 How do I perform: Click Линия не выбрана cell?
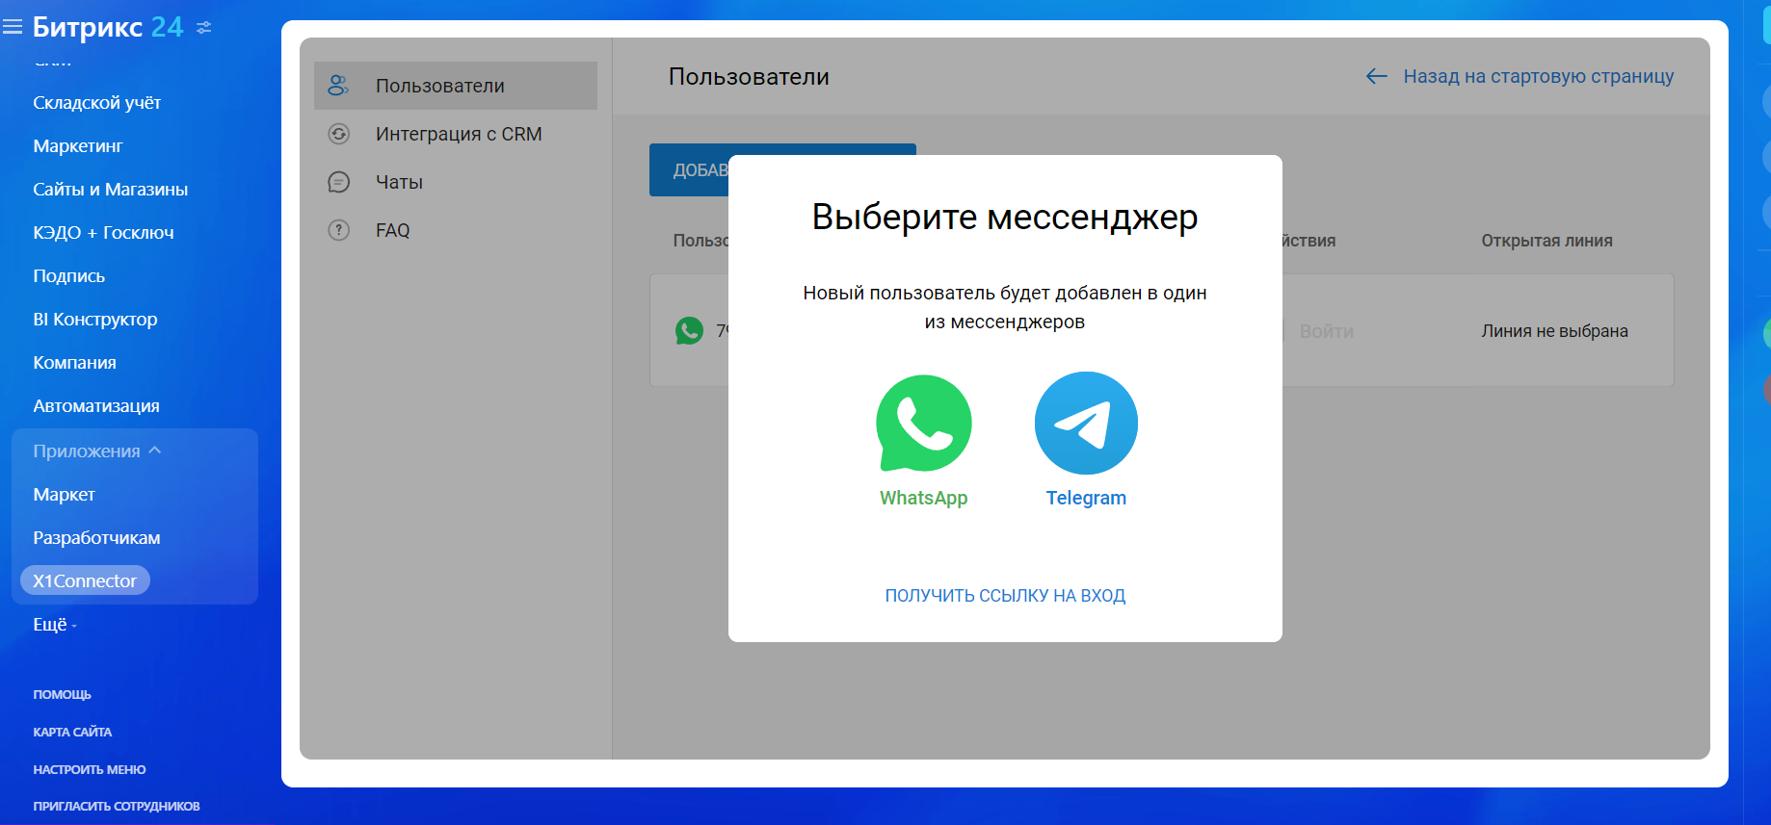tap(1554, 331)
